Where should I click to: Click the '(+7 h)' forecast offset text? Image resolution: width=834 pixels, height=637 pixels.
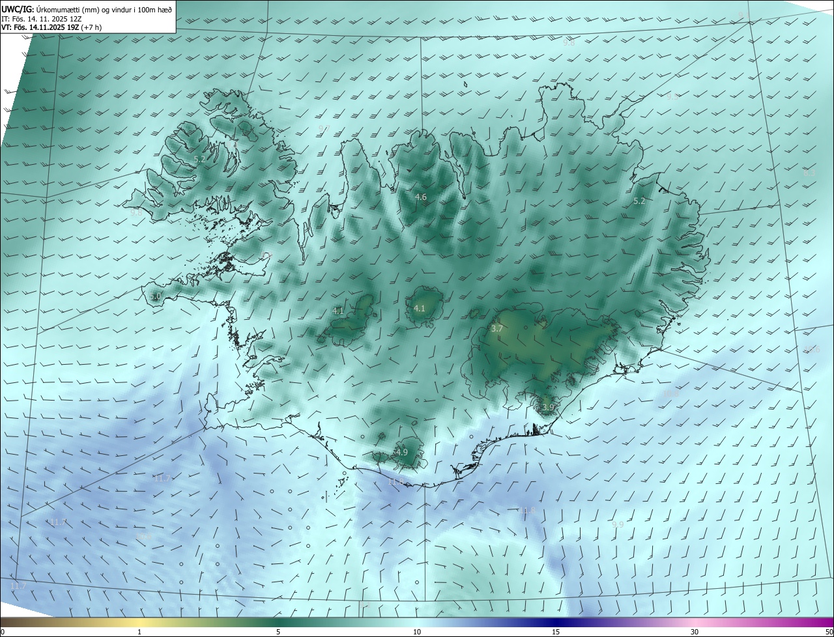coord(91,27)
